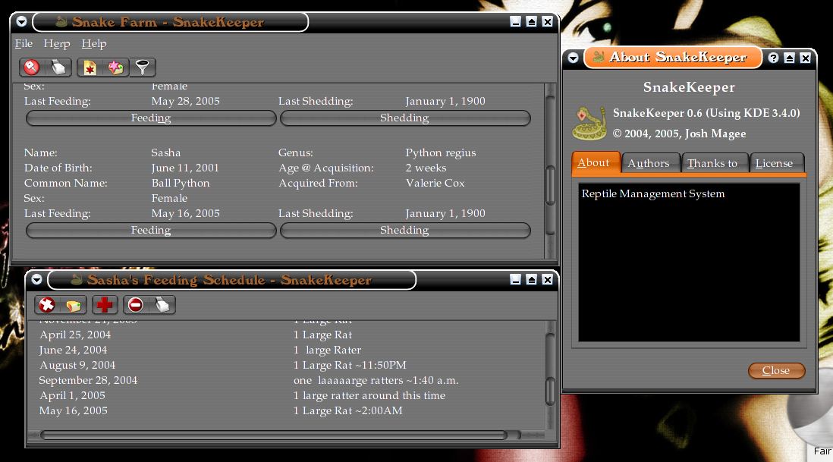833x462 pixels.
Task: Click the white eraser icon in Snake Farm toolbar
Action: point(58,68)
